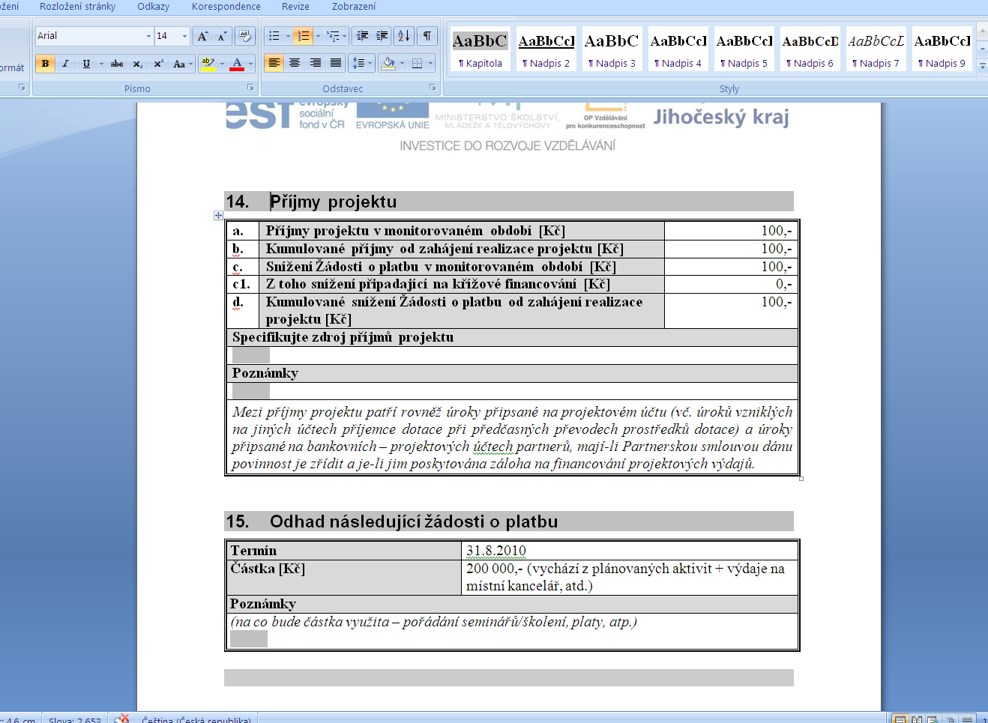Image resolution: width=988 pixels, height=723 pixels.
Task: Toggle subscript formatting
Action: pyautogui.click(x=138, y=64)
